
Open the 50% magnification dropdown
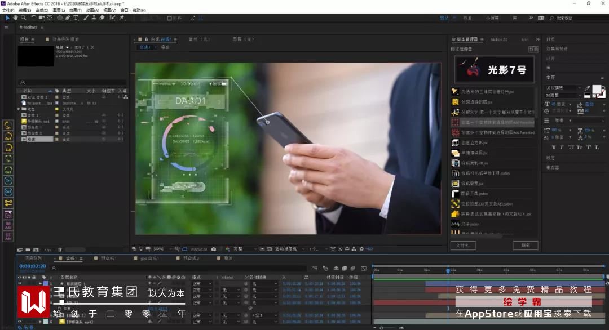162,249
